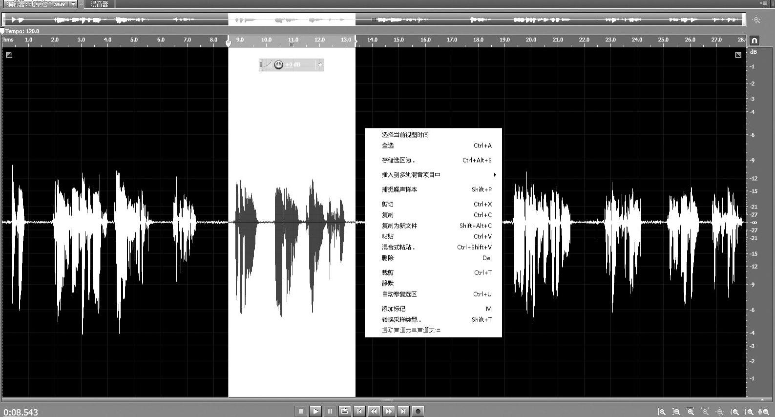Choose 转换采样类型... from context menu
This screenshot has width=775, height=417.
click(433, 319)
